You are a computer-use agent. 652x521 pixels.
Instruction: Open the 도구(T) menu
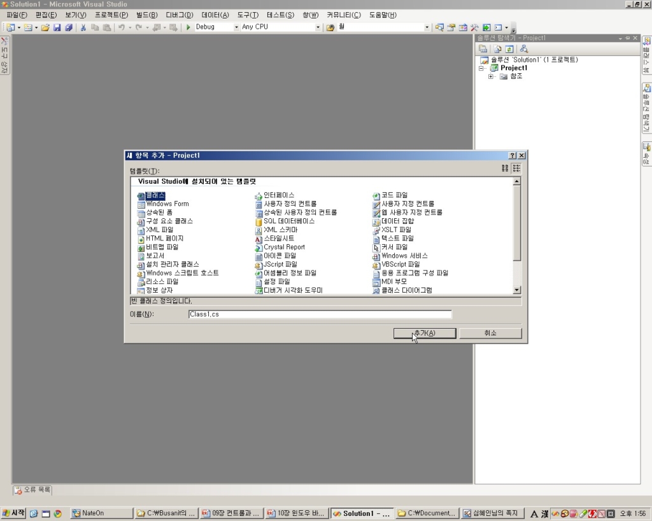point(248,15)
